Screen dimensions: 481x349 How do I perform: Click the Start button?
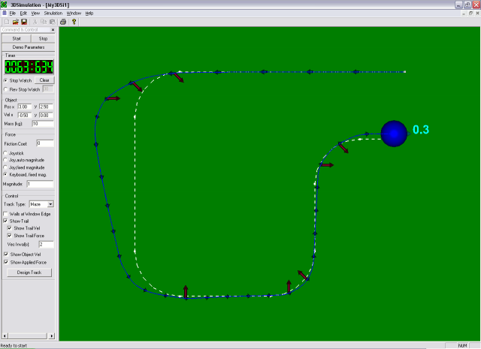click(17, 38)
